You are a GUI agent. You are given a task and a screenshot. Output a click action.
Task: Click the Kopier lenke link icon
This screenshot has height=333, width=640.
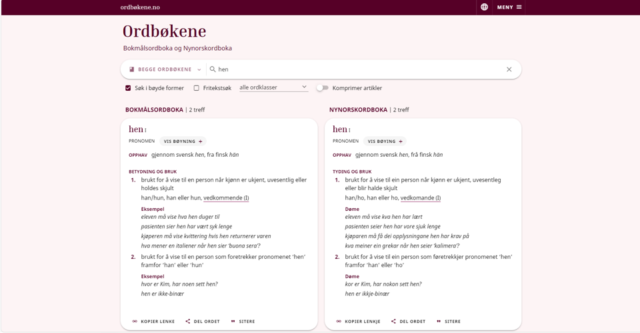tap(135, 322)
